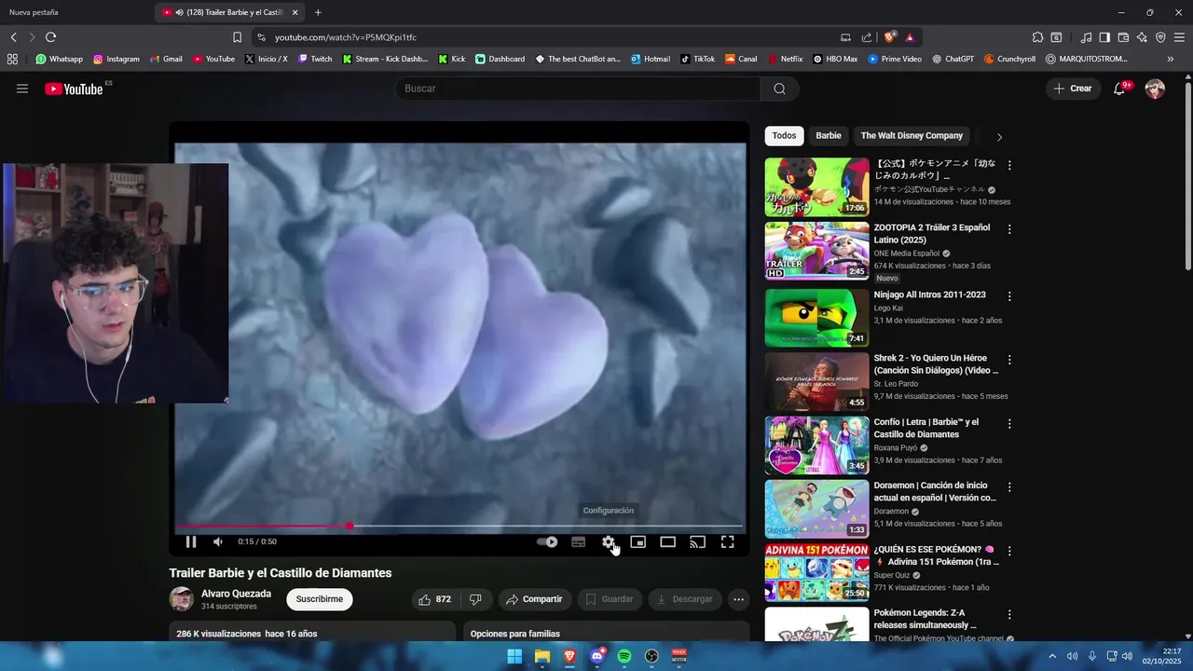Like the video with the 872 button

click(x=435, y=599)
